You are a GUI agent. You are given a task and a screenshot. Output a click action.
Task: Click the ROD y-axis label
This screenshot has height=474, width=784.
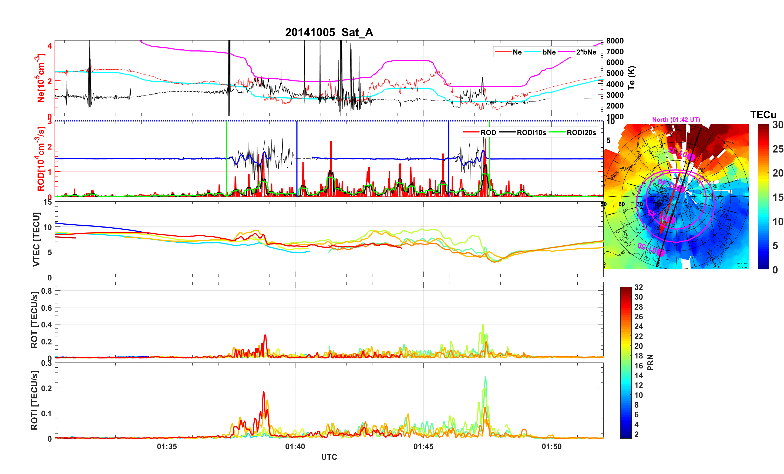pyautogui.click(x=41, y=158)
